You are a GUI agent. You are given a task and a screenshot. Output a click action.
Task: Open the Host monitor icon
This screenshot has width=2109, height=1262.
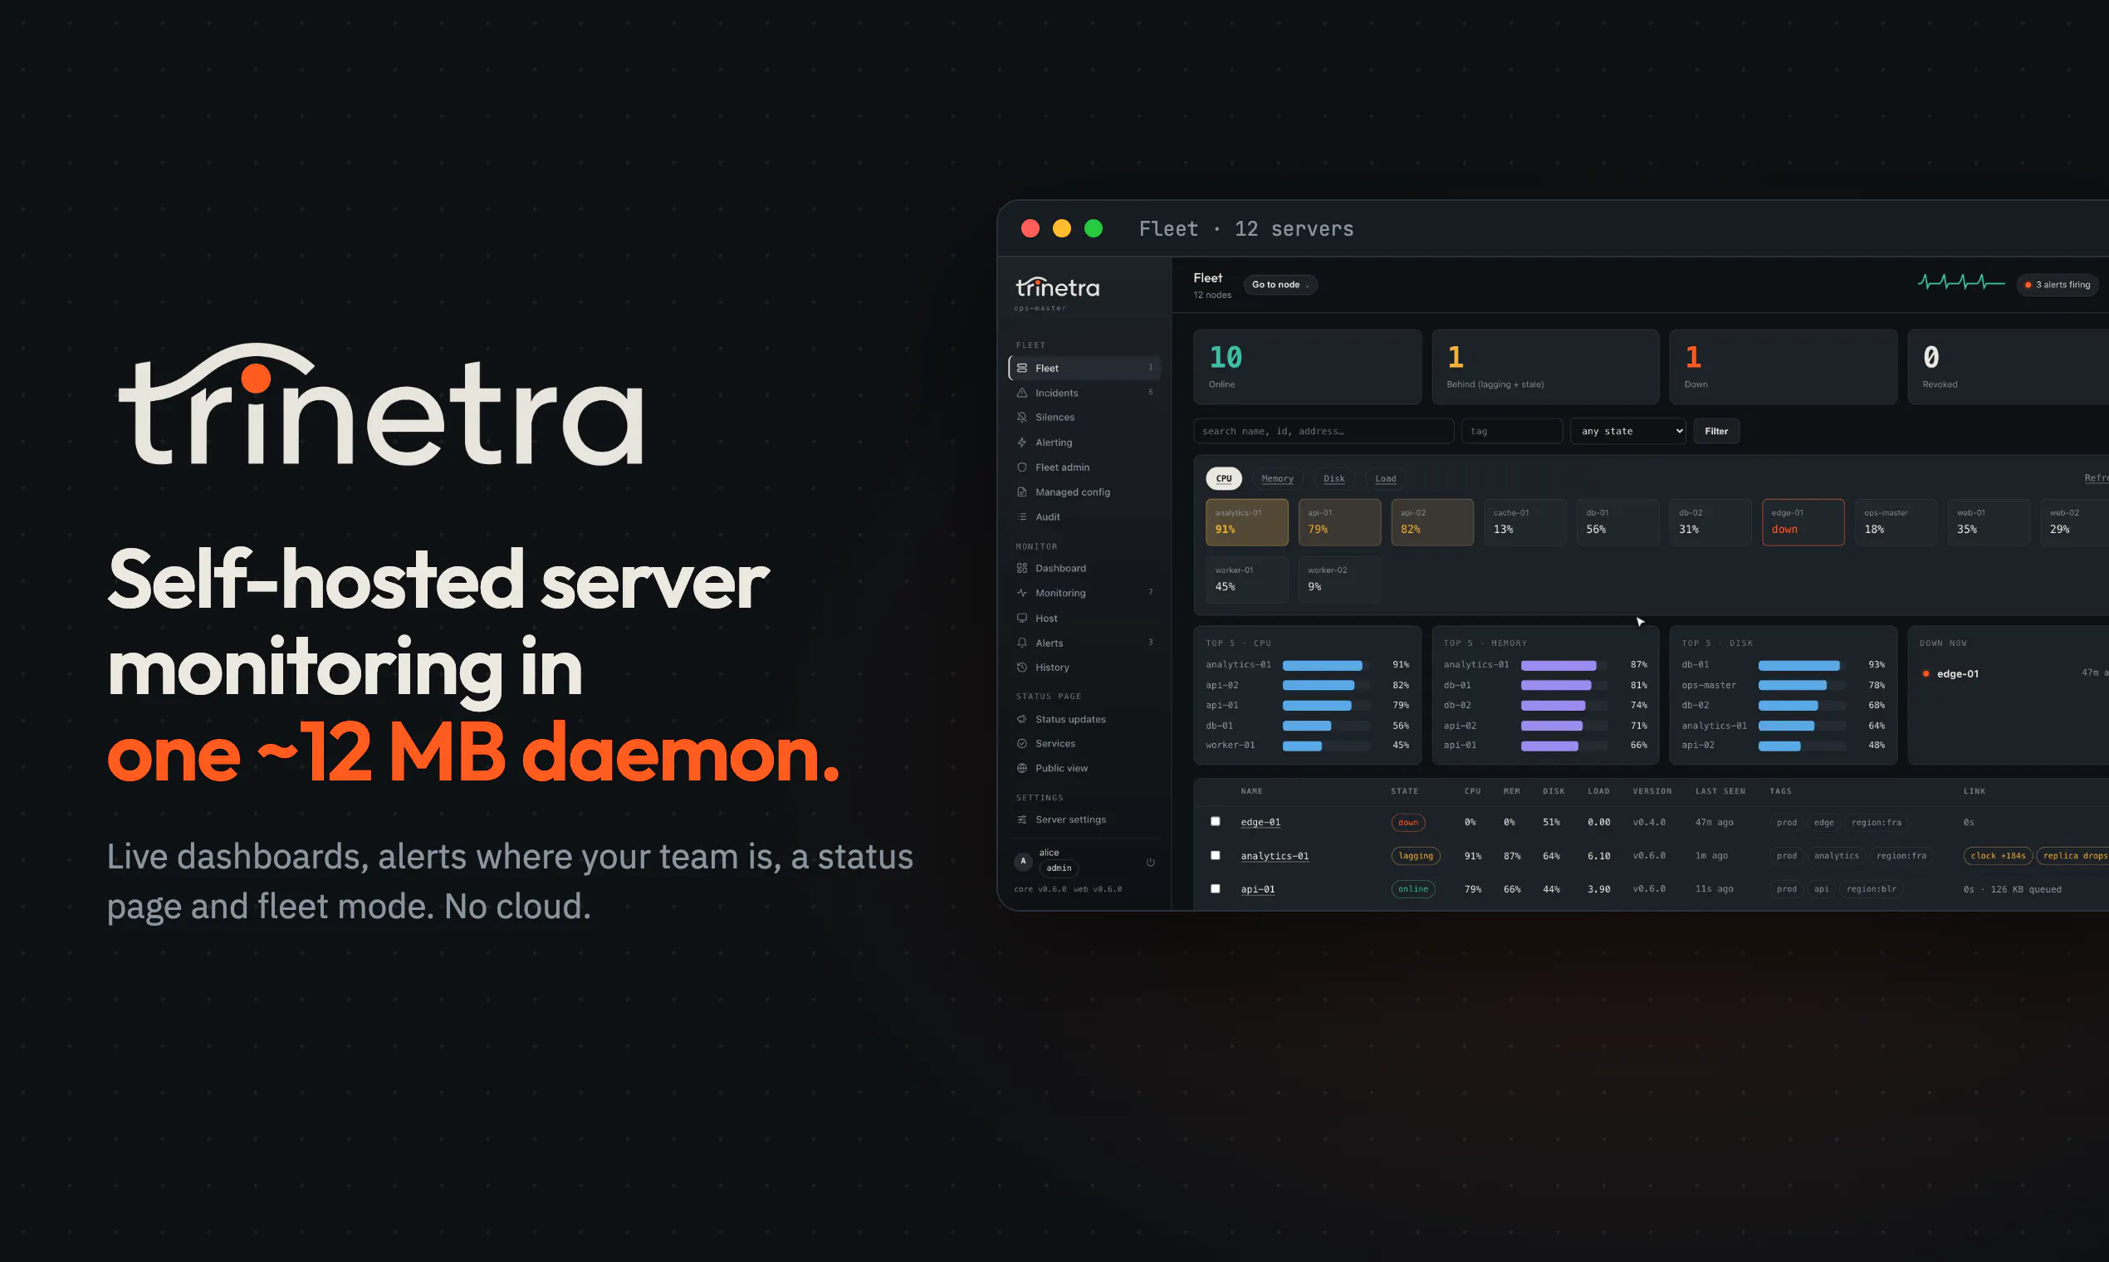click(1022, 619)
